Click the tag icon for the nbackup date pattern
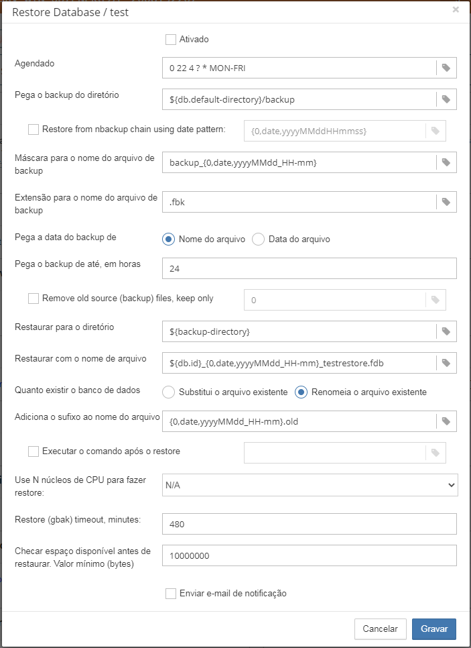Viewport: 471px width, 648px height. point(435,131)
